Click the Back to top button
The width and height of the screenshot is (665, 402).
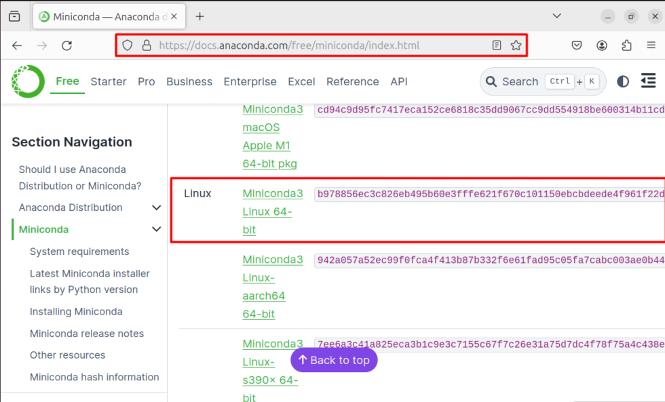(x=334, y=360)
